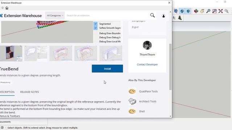The image size is (232, 130).
Task: Restore the SketchUp main window
Action: pyautogui.click(x=225, y=2)
